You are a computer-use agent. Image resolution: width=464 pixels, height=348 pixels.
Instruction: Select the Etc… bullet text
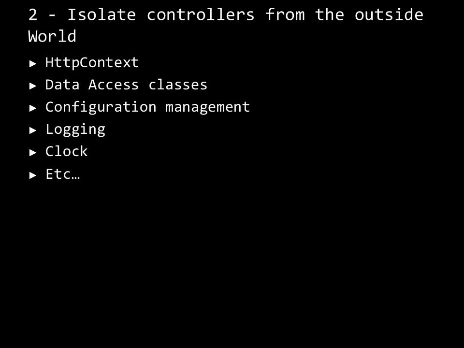point(63,174)
